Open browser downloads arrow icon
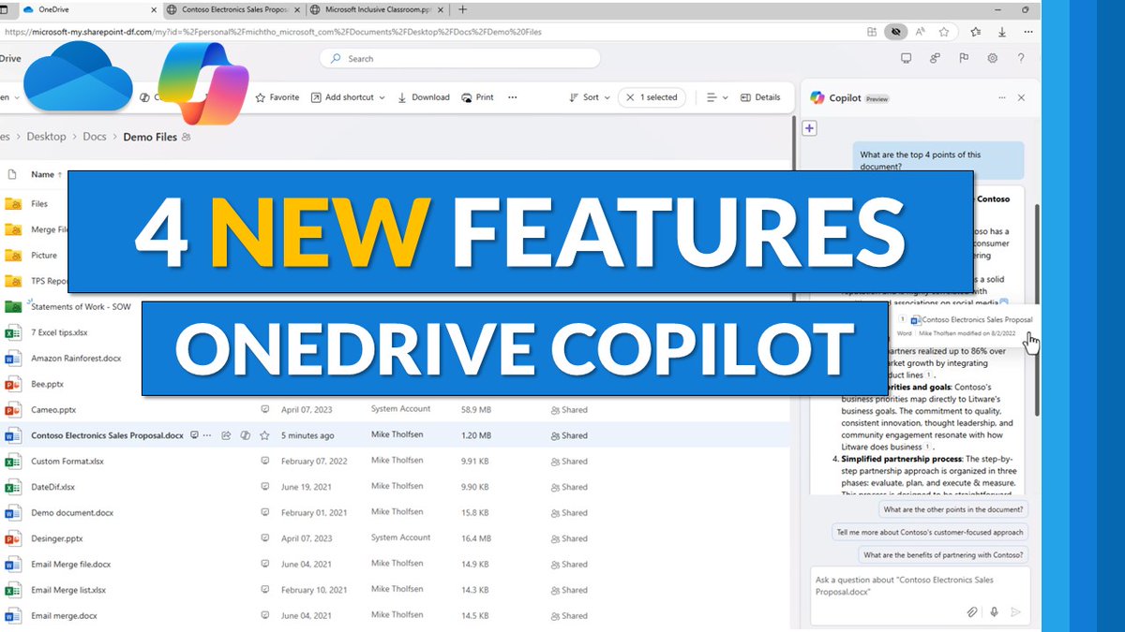This screenshot has height=632, width=1125. click(x=1002, y=31)
